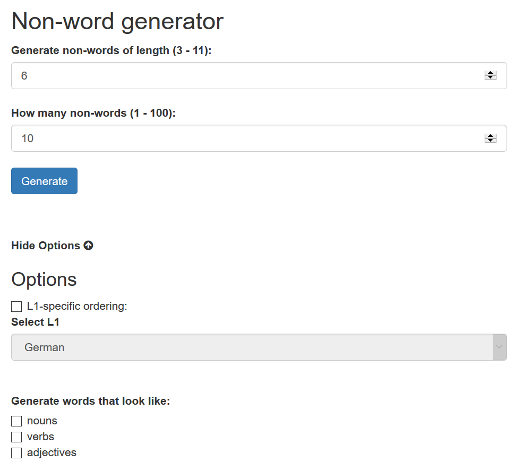Collapse the options via the Hide Options text
The width and height of the screenshot is (523, 462).
coord(46,246)
